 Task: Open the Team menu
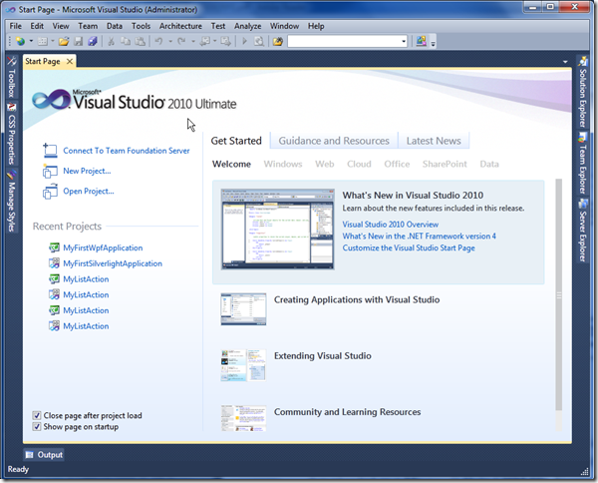88,26
